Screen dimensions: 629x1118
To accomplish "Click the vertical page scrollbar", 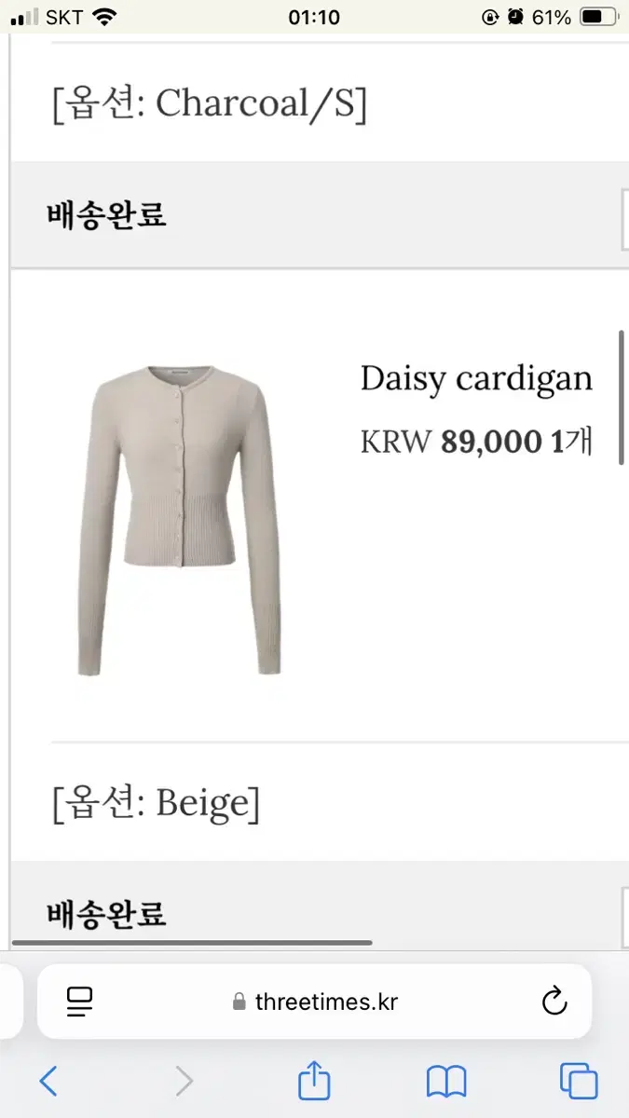I will click(622, 398).
